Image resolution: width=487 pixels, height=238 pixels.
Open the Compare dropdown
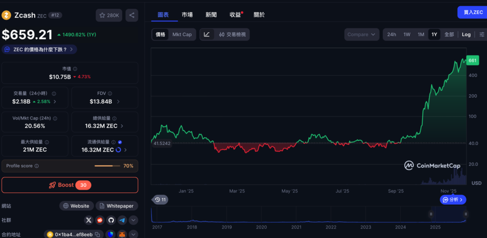click(x=361, y=34)
